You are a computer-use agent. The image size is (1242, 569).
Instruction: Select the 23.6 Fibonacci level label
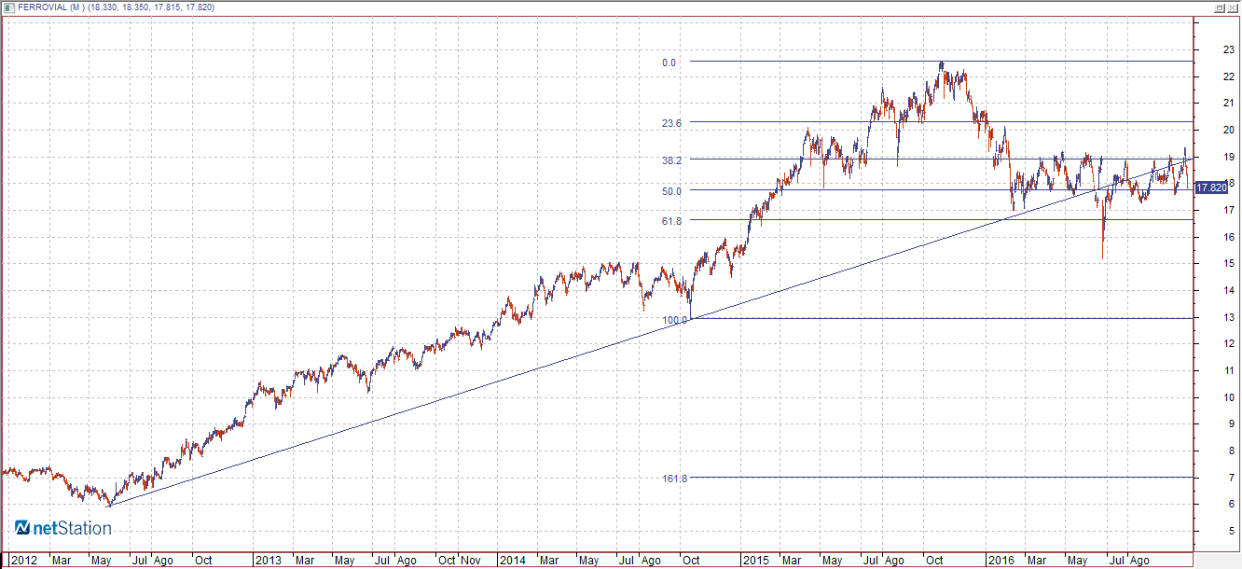[671, 123]
